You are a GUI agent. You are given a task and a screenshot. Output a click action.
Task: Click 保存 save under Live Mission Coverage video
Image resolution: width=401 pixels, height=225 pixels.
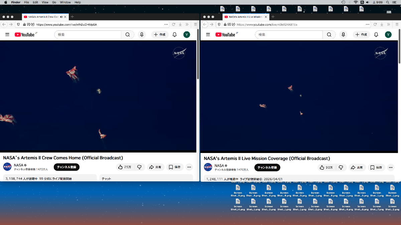pos(376,167)
